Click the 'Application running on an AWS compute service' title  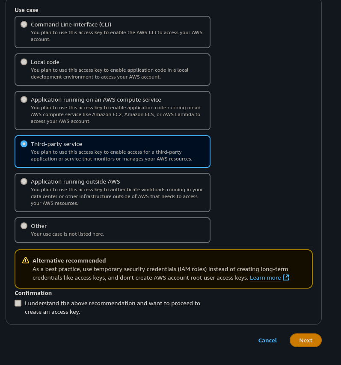(x=96, y=99)
